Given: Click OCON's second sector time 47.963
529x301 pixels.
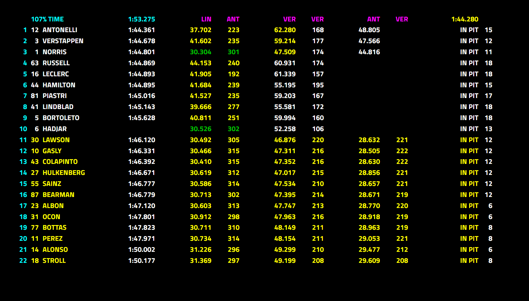Looking at the screenshot, I should (285, 217).
